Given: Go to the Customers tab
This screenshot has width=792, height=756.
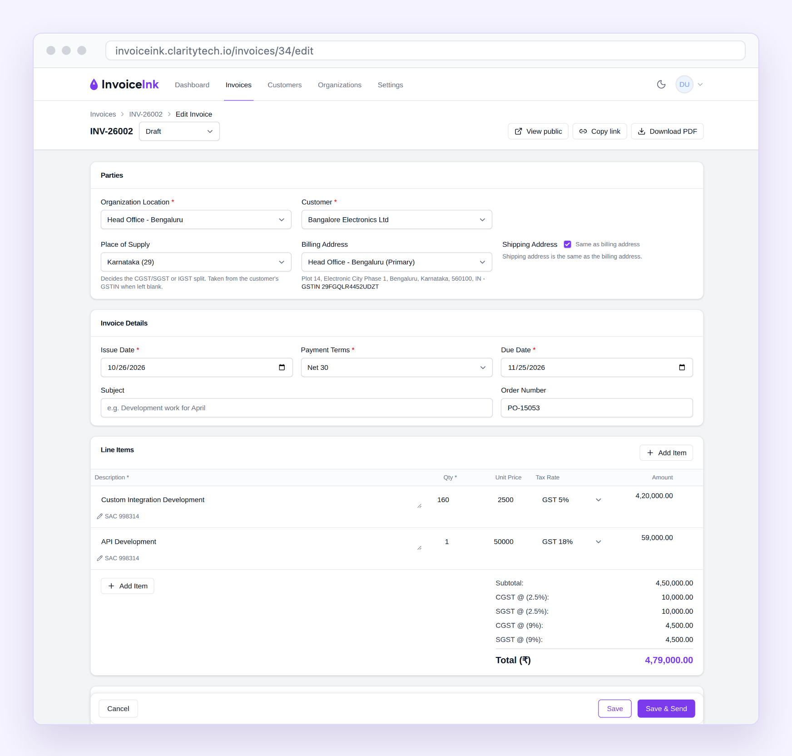Looking at the screenshot, I should coord(284,85).
